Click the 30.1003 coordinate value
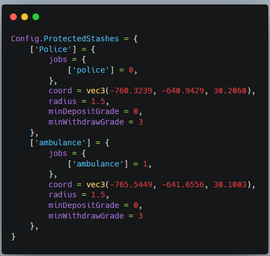Image resolution: width=270 pixels, height=256 pixels. point(230,184)
